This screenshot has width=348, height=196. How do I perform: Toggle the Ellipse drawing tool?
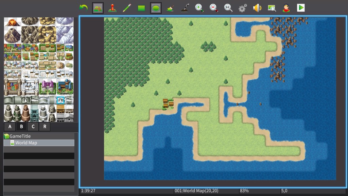tap(156, 8)
